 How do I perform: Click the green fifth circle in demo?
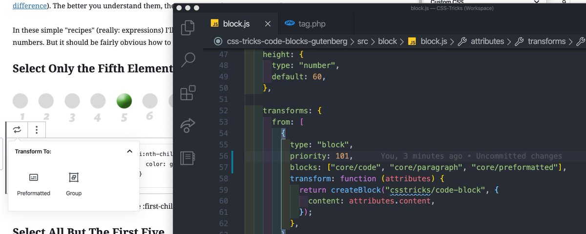(125, 100)
